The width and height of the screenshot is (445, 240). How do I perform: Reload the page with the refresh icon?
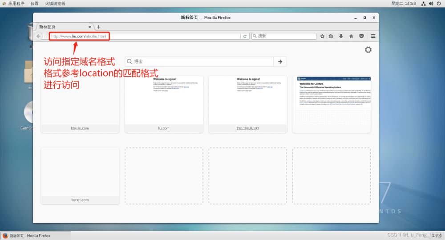245,37
